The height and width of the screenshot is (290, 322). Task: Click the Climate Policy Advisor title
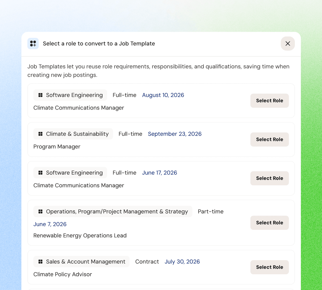(63, 274)
